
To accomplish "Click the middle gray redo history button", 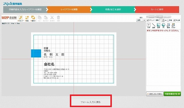I will point(159,17).
